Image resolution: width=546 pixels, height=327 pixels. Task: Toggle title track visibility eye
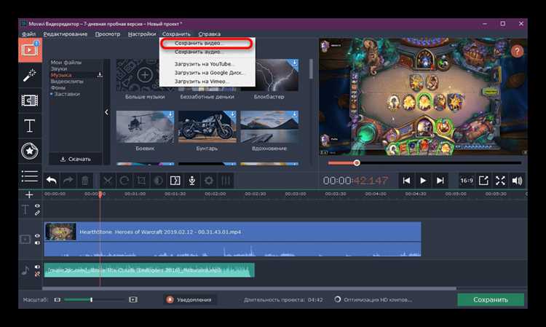[x=37, y=206]
